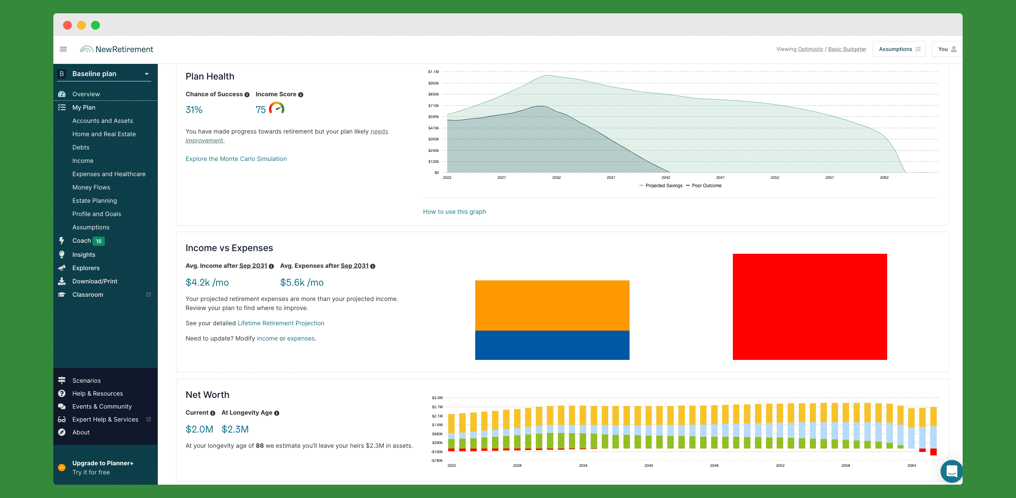Select Accounts and Assets in sidebar
This screenshot has height=498, width=1016.
103,121
